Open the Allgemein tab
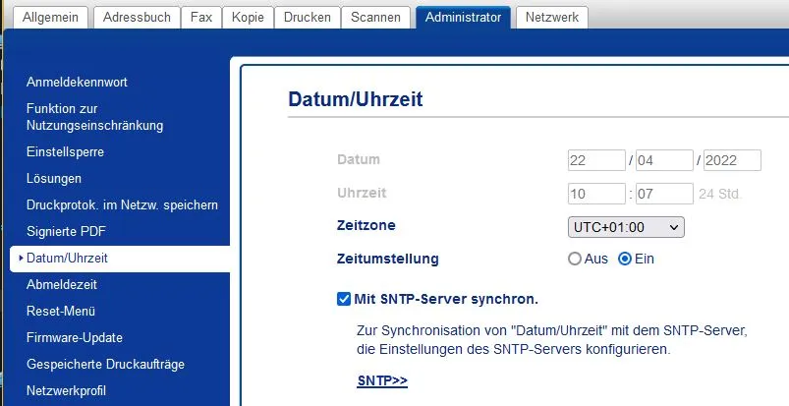This screenshot has height=406, width=789. click(x=50, y=18)
